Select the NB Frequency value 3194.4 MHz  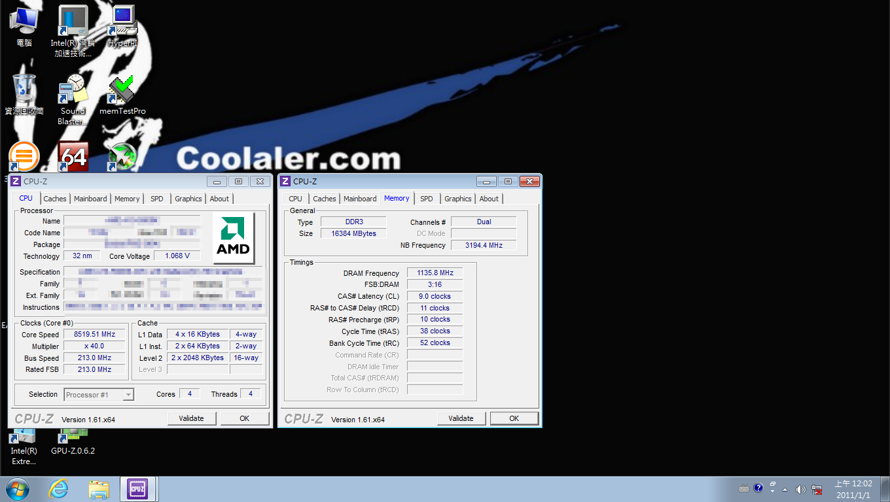click(x=484, y=245)
